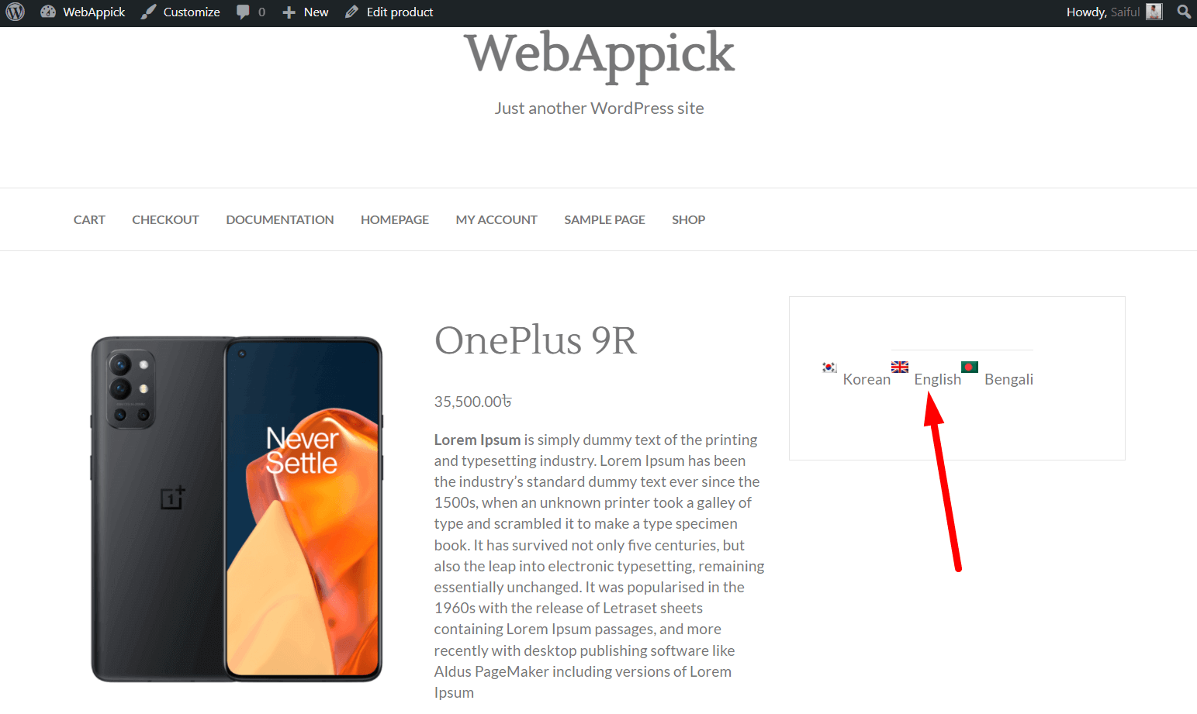Click the UK flag icon
This screenshot has height=714, width=1197.
(x=900, y=367)
